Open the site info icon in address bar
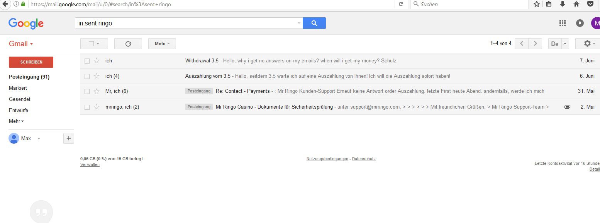The image size is (600, 223). (16, 4)
